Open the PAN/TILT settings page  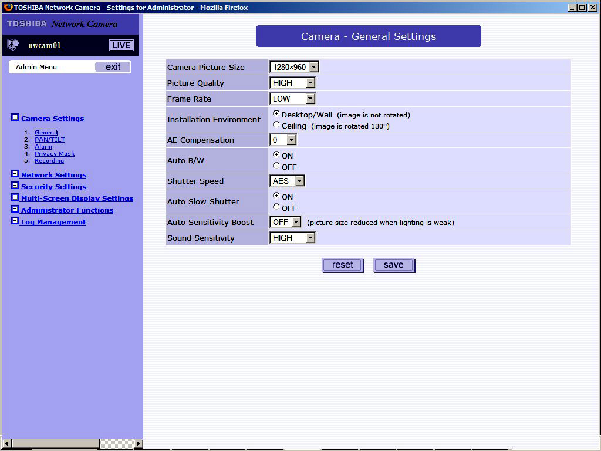[50, 140]
